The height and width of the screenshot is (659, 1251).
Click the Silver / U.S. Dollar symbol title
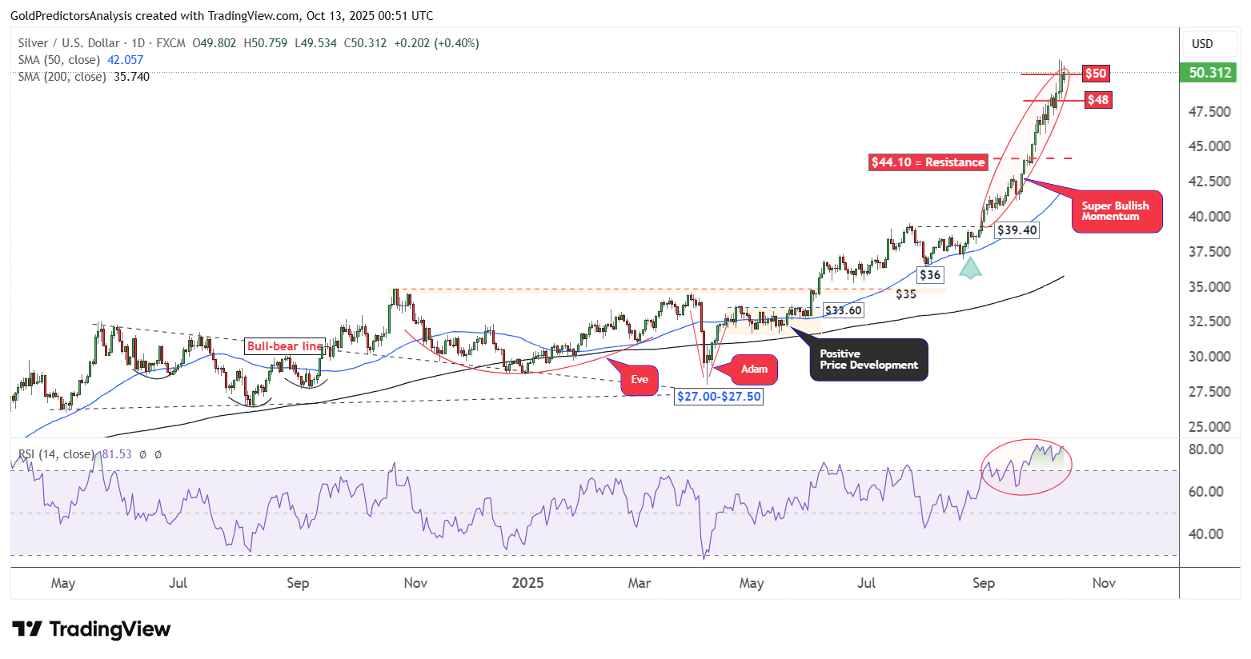click(x=69, y=43)
